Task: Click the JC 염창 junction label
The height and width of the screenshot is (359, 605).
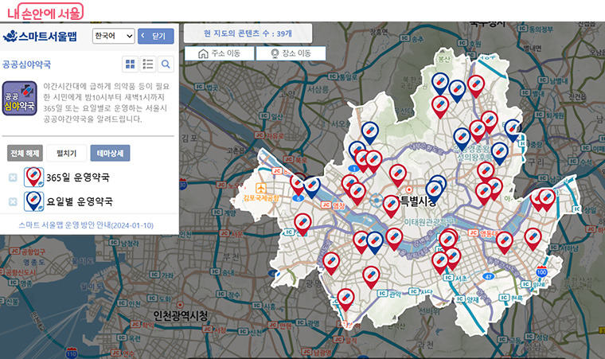Action: (x=334, y=205)
